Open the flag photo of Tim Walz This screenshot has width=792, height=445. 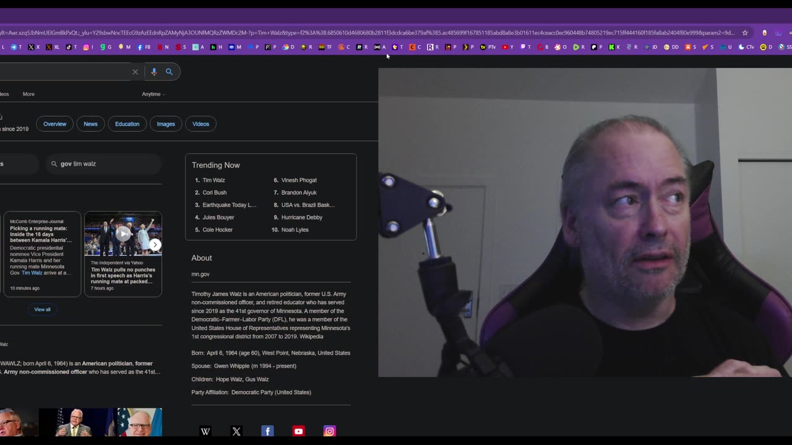[140, 422]
